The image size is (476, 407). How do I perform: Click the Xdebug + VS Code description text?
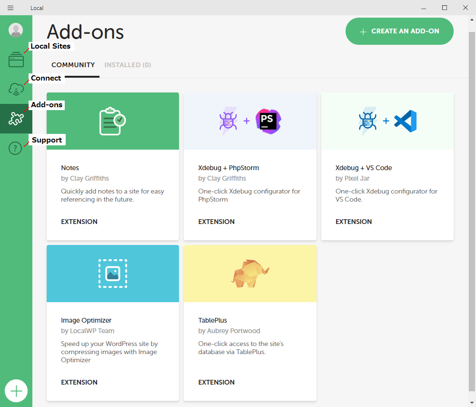387,195
